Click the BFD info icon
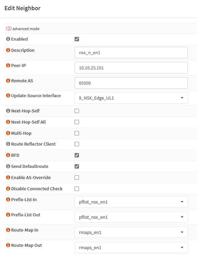 [8, 155]
